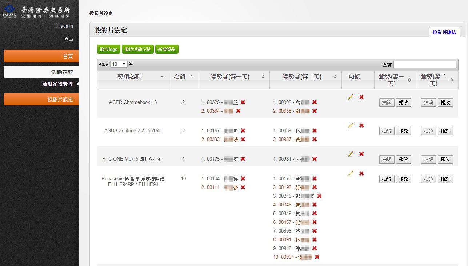Delete the ASUS Zenfone 2 ZE551ML prize
468x266 pixels.
click(x=361, y=125)
